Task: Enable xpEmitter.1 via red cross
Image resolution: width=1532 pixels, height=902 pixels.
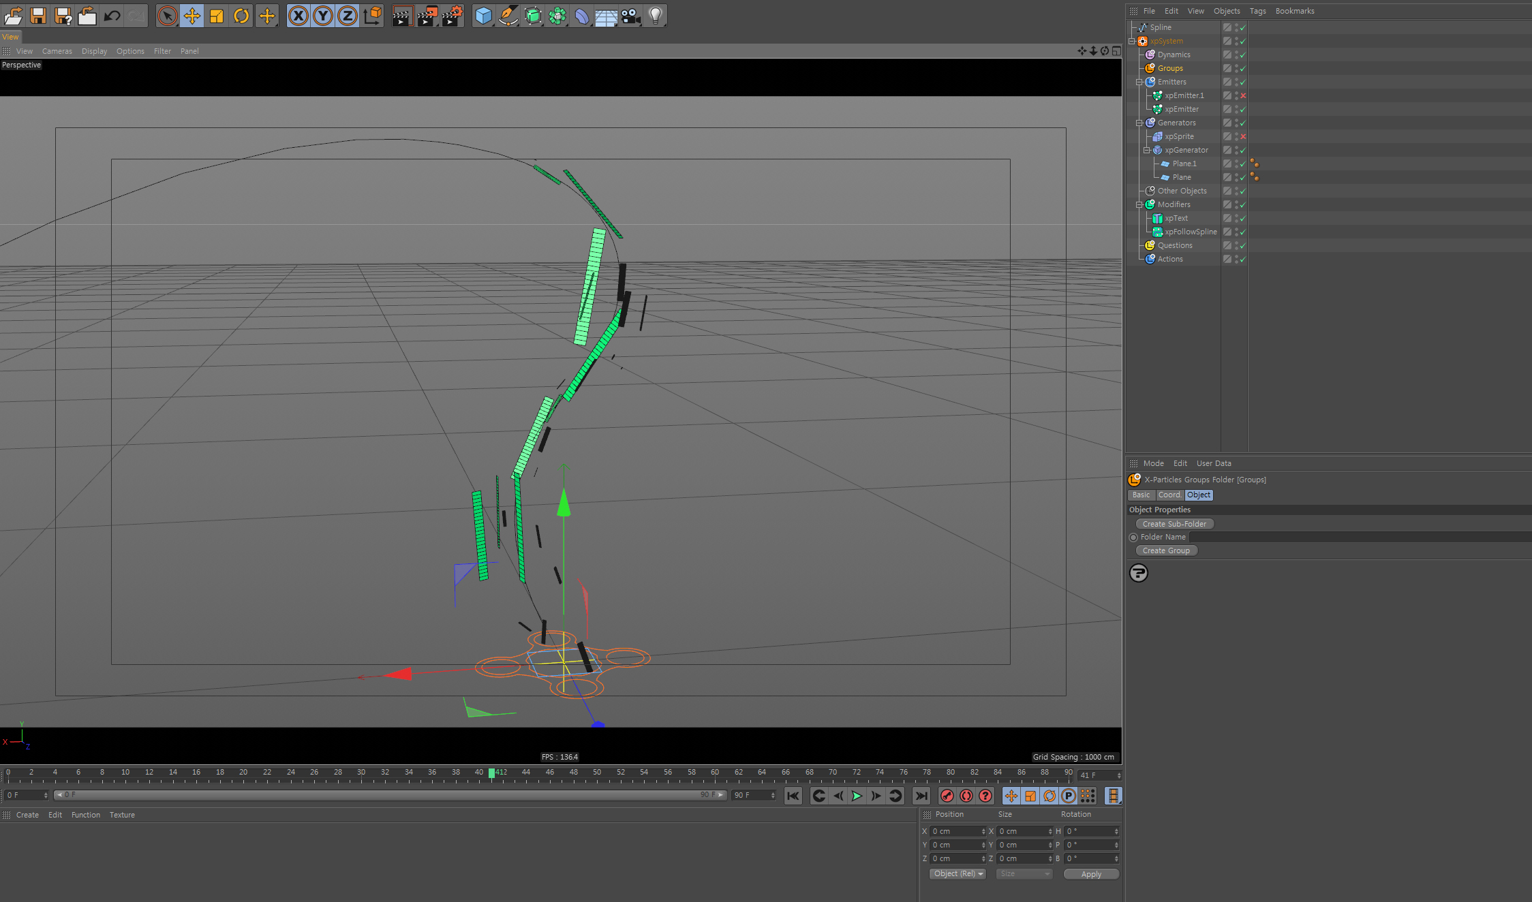Action: (1243, 95)
